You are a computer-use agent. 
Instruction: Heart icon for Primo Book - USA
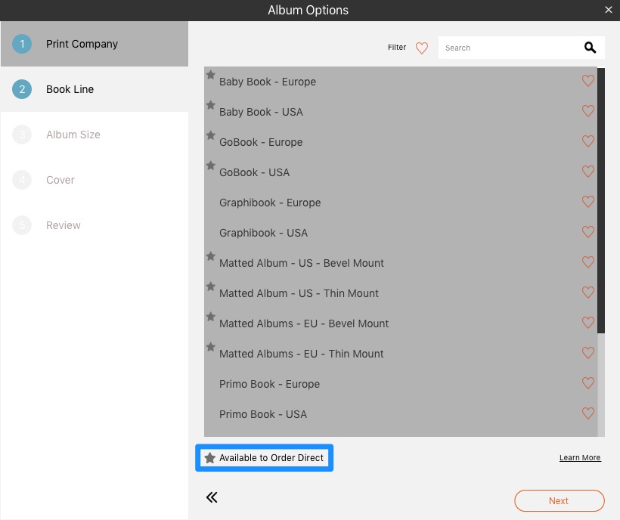point(588,413)
